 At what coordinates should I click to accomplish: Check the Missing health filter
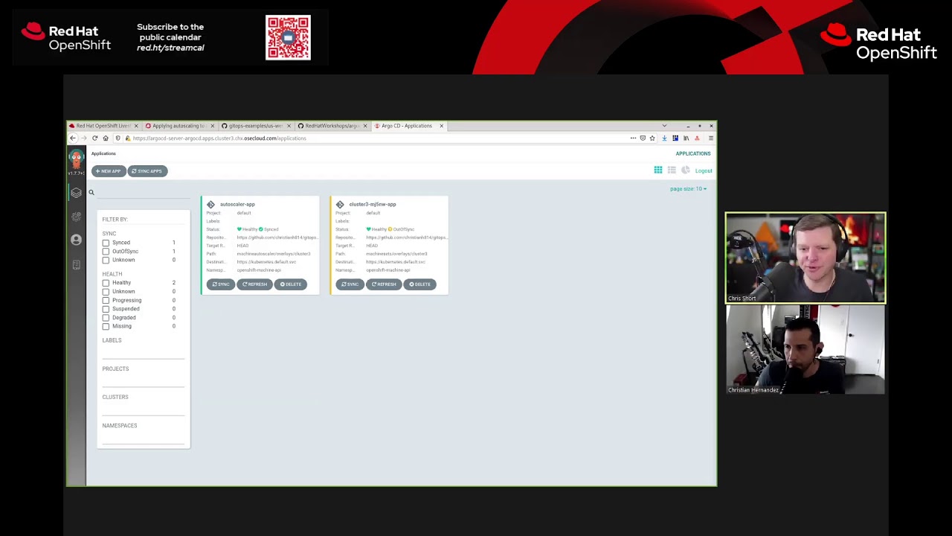pos(106,326)
